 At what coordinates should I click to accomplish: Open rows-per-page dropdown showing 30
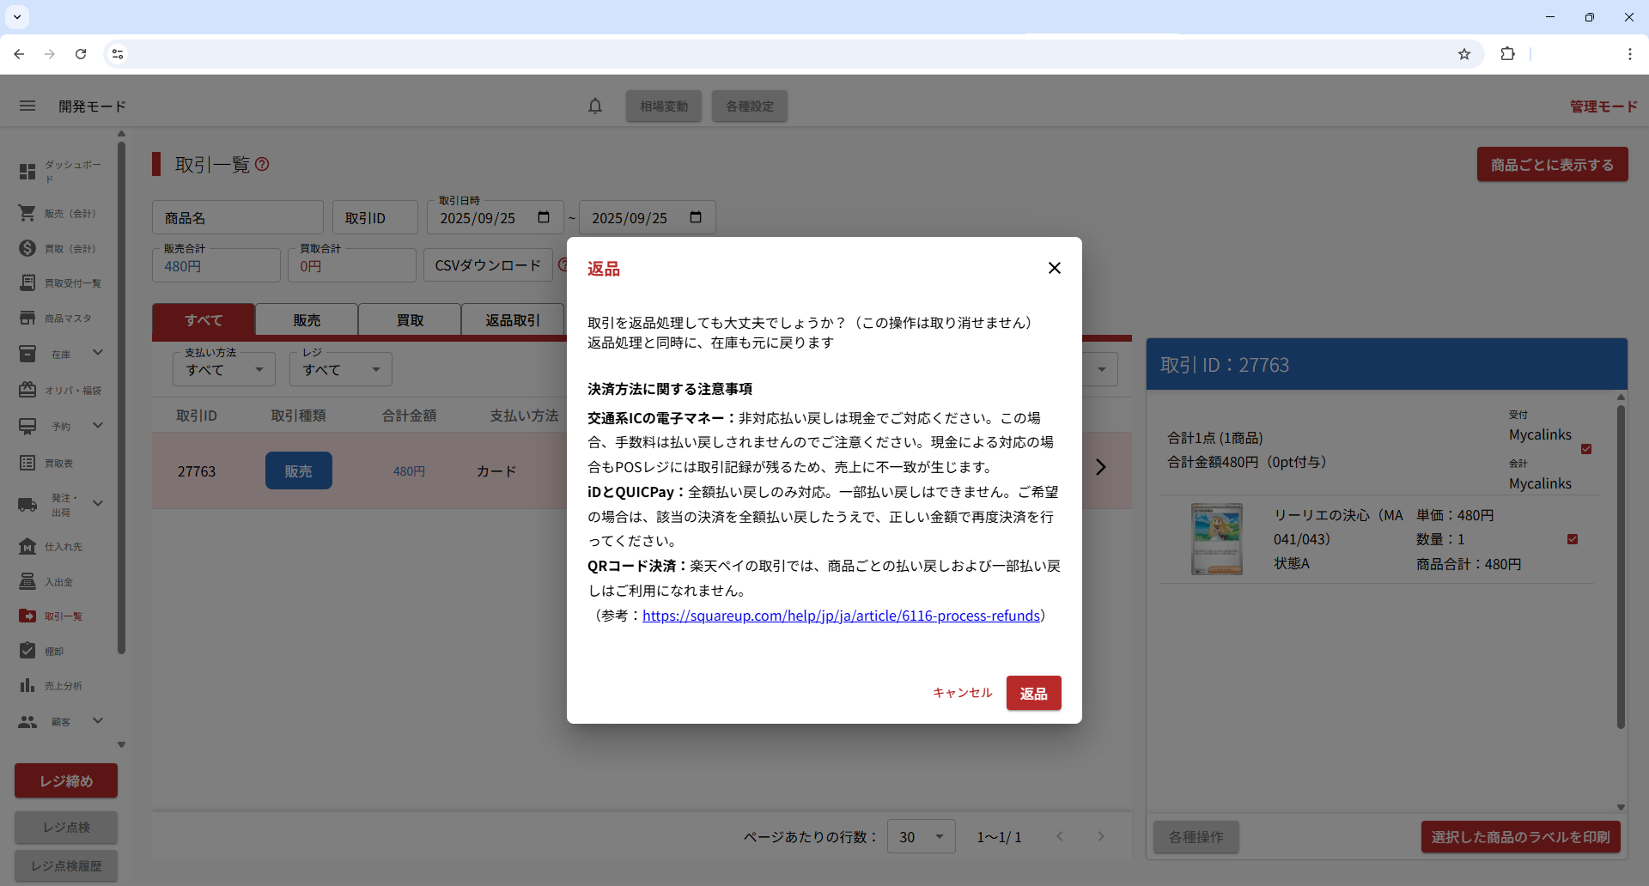[x=921, y=836]
